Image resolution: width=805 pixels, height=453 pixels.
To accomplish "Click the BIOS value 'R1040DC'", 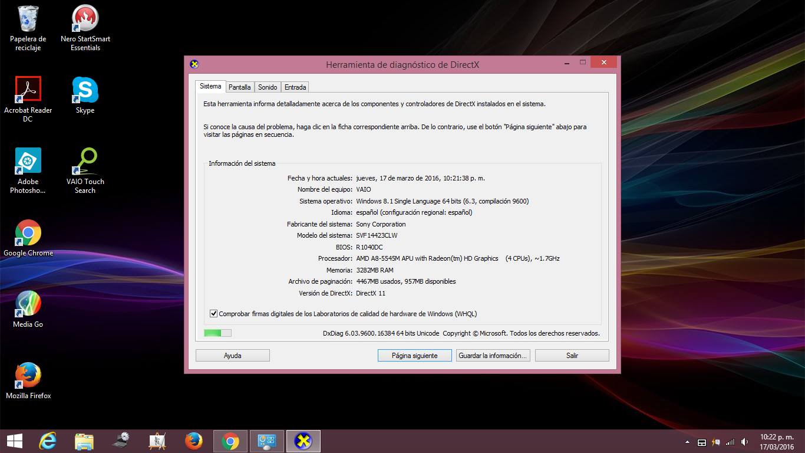I will [x=369, y=247].
